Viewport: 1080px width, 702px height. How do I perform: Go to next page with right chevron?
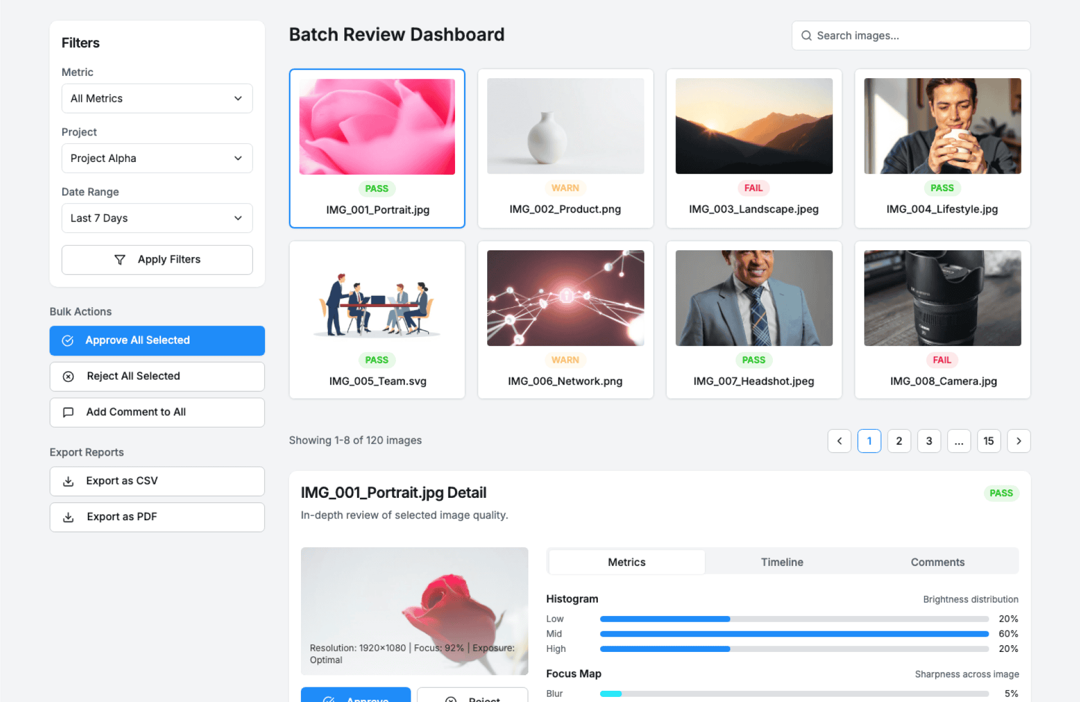[x=1018, y=441]
